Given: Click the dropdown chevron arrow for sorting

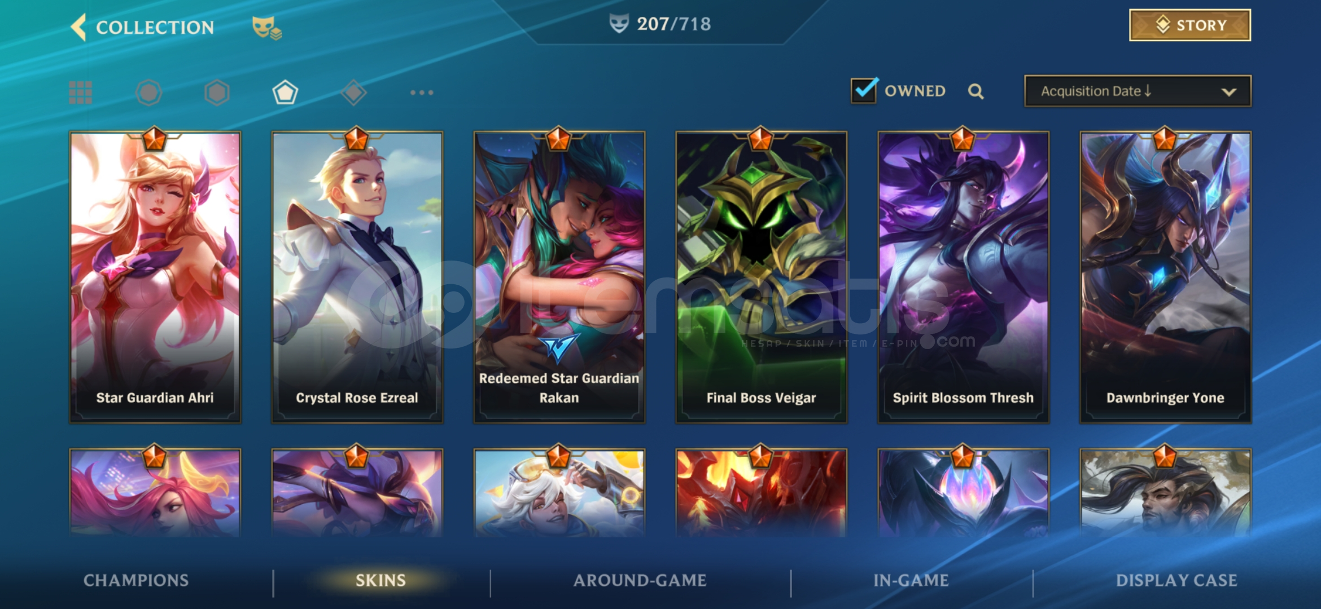Looking at the screenshot, I should point(1229,92).
